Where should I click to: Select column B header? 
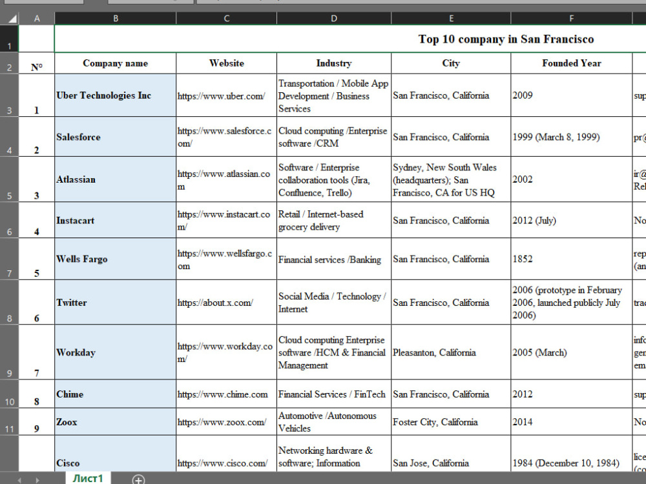116,18
